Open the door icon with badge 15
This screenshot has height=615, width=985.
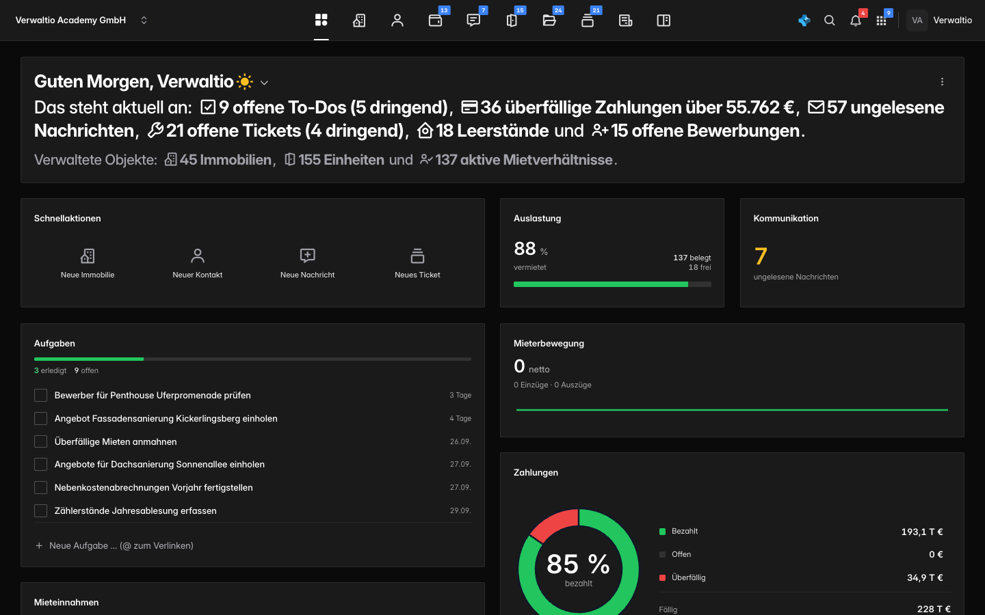512,20
